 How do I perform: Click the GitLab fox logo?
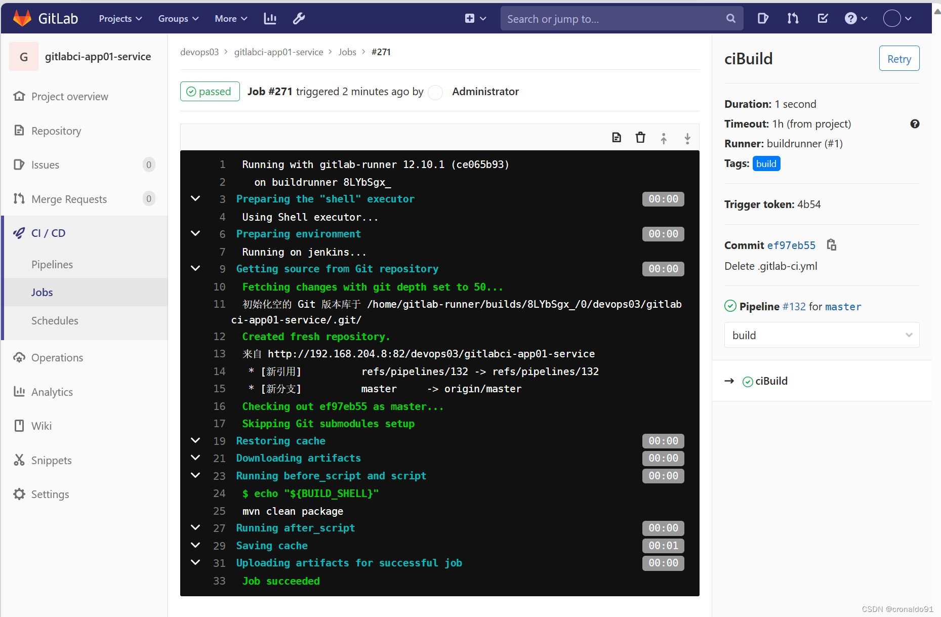click(22, 18)
